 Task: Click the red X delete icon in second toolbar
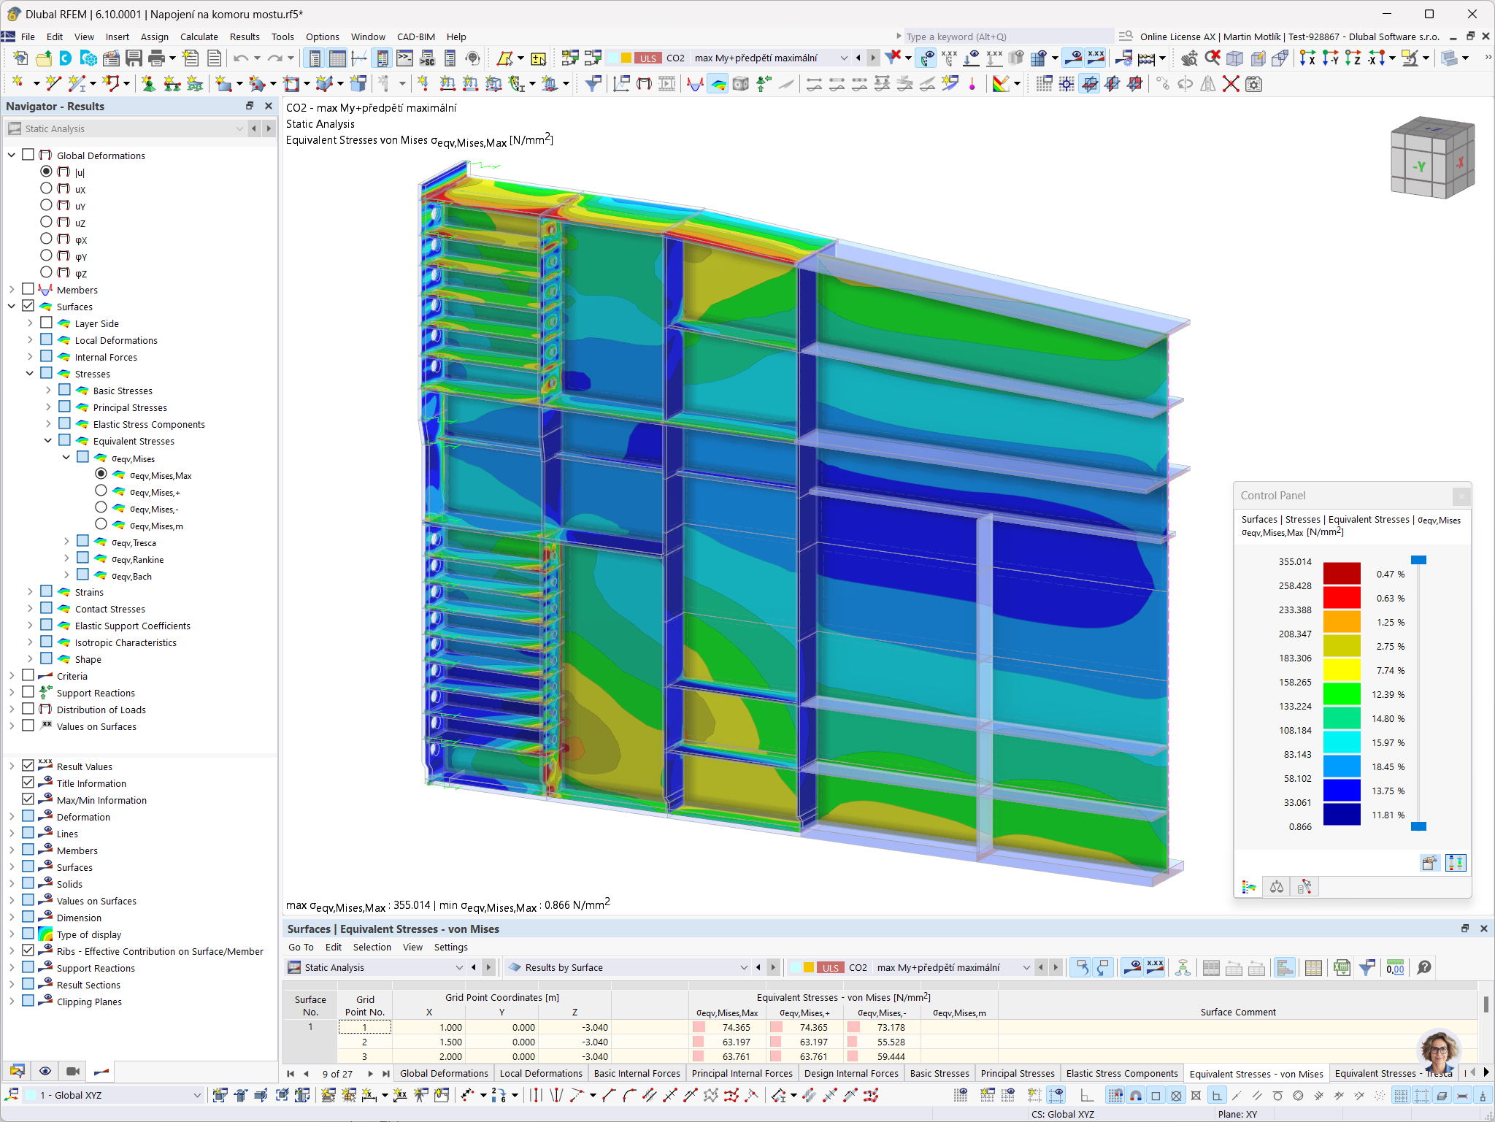click(1231, 84)
